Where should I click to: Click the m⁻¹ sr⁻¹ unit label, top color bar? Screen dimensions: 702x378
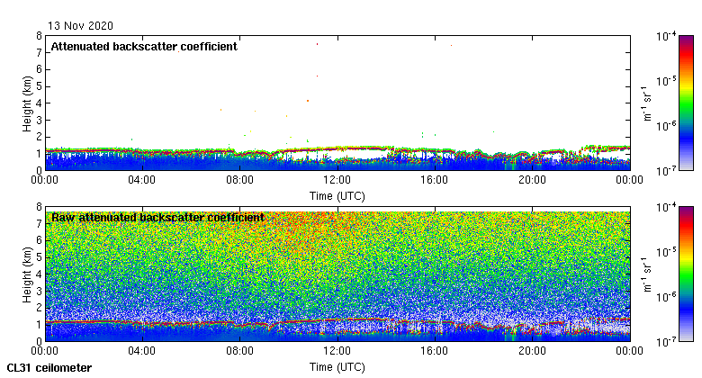coord(647,103)
